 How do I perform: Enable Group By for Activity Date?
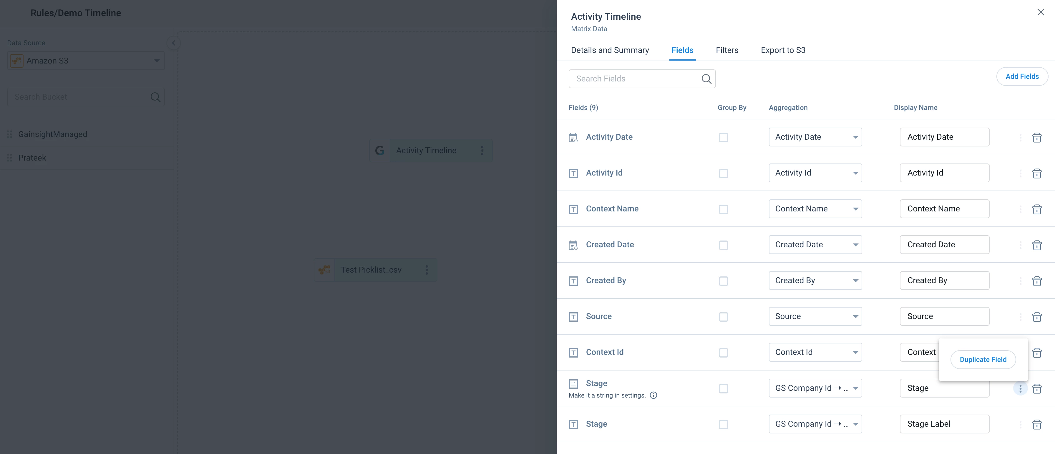[723, 137]
